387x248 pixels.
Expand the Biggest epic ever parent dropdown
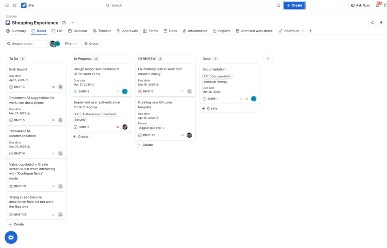point(152,128)
